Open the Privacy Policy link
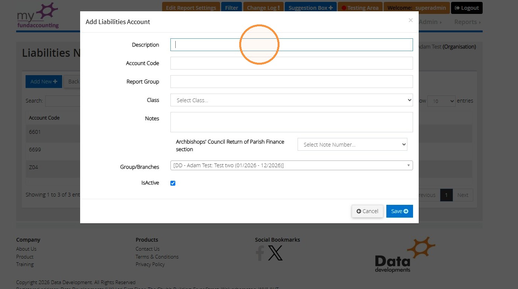Screen dimensions: 518x289 [x=150, y=264]
